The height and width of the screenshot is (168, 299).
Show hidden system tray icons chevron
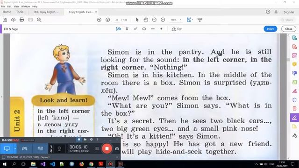[x=256, y=164]
